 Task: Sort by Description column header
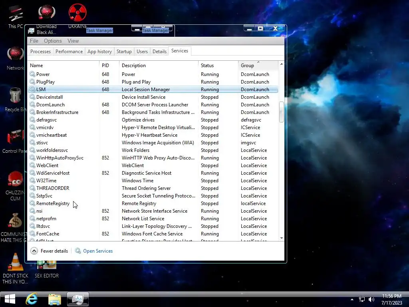pos(159,66)
